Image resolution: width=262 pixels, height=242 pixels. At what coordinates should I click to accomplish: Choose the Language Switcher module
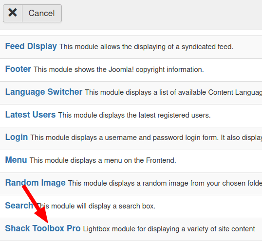click(44, 92)
